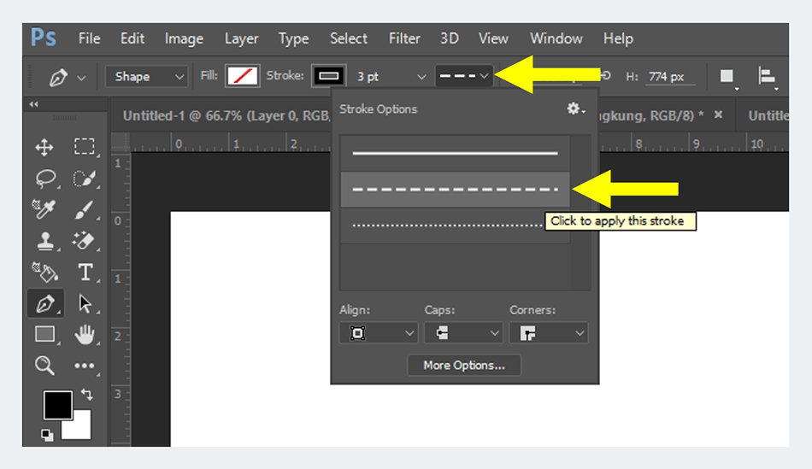Open the Filter menu

click(x=404, y=38)
